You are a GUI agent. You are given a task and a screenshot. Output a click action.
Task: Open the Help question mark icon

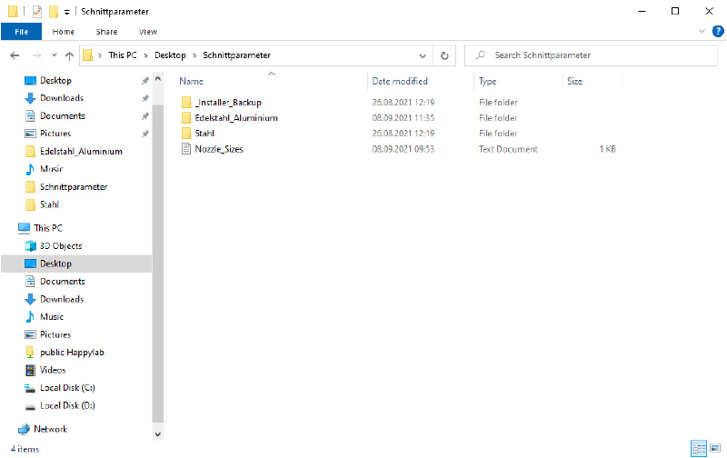(x=716, y=31)
